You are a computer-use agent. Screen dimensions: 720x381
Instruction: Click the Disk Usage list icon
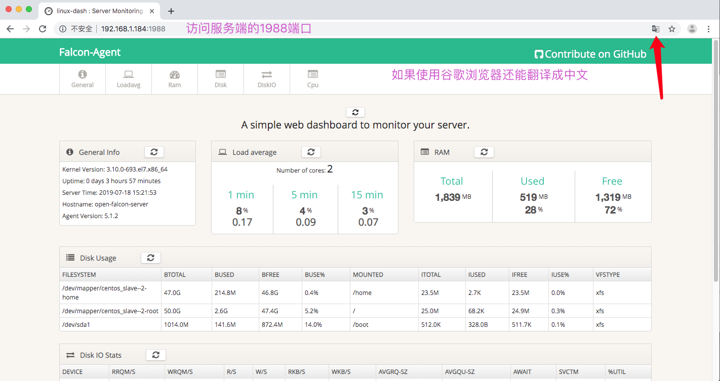70,258
